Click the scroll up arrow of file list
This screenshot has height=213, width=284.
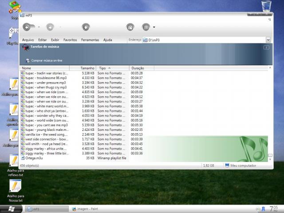pos(270,67)
